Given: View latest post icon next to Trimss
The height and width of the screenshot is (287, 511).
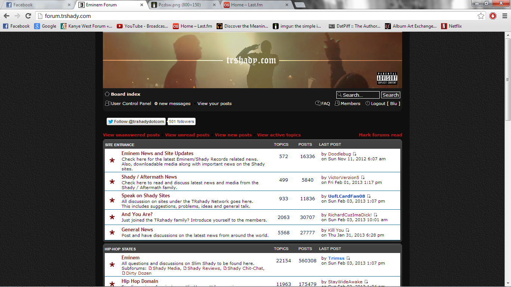Looking at the screenshot, I should point(348,258).
